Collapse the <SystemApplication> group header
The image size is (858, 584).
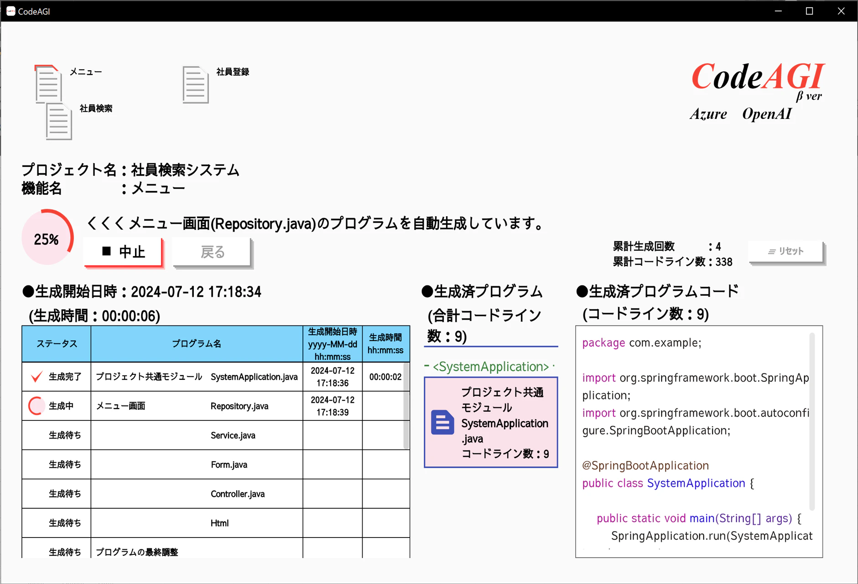pos(490,367)
